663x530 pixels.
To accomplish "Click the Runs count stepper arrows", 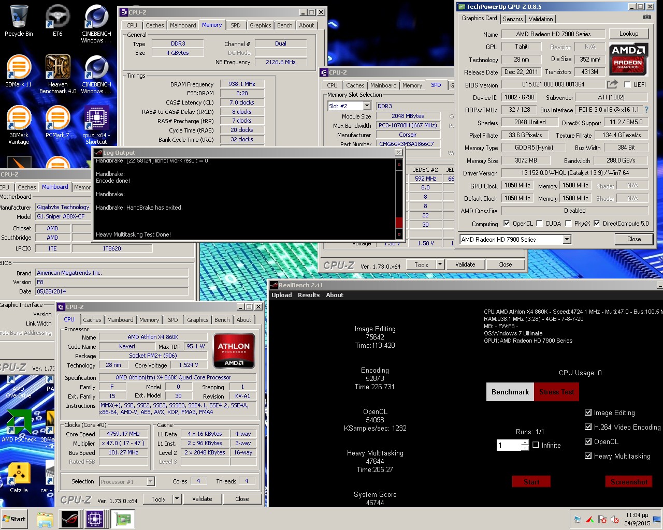I will [x=525, y=445].
